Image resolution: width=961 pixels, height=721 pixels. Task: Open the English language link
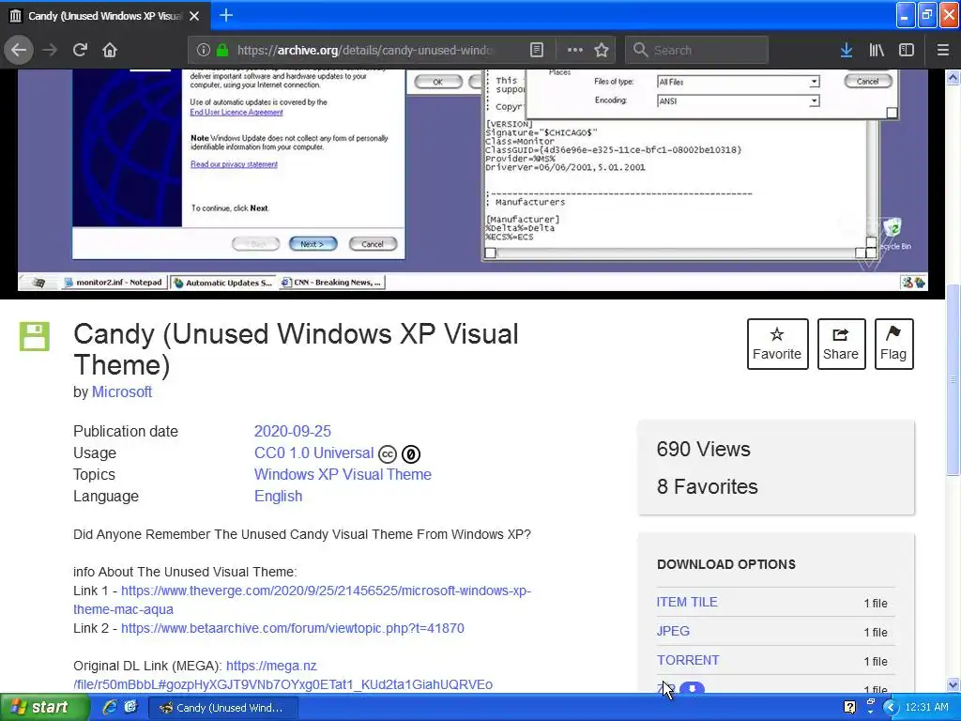[x=278, y=496]
